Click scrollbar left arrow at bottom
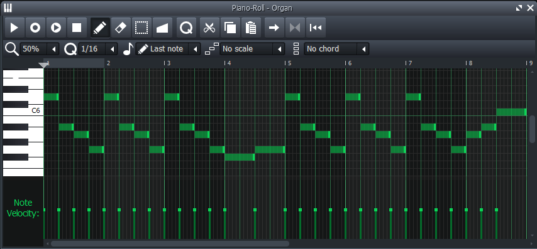537x249 pixels. click(x=47, y=243)
